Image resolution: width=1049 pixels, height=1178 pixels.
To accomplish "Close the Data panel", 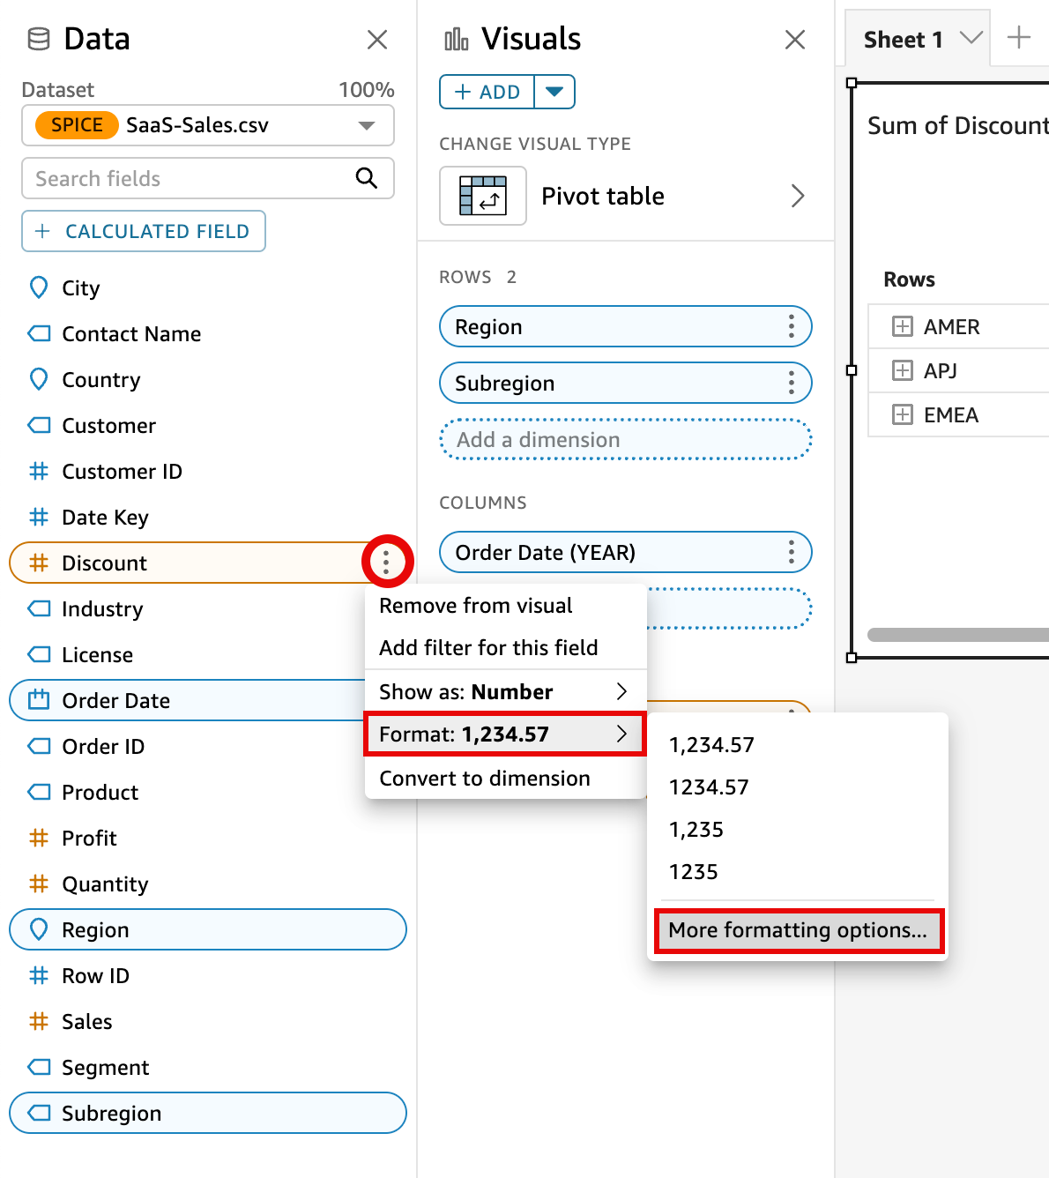I will [377, 40].
